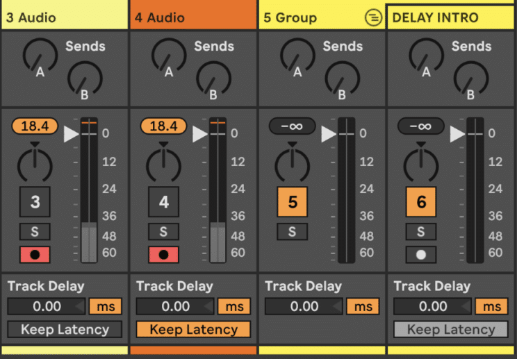Solo the 5 Group track

[x=293, y=231]
